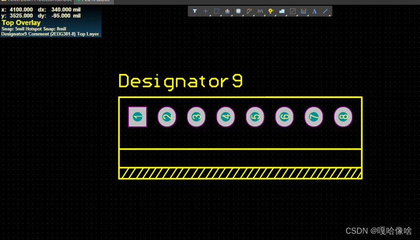The width and height of the screenshot is (420, 240).
Task: Select square pad 1 of connector
Action: (x=137, y=117)
